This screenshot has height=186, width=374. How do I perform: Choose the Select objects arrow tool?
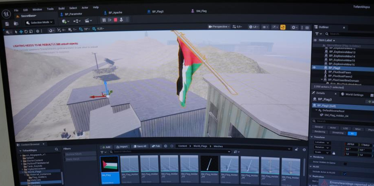(16, 32)
